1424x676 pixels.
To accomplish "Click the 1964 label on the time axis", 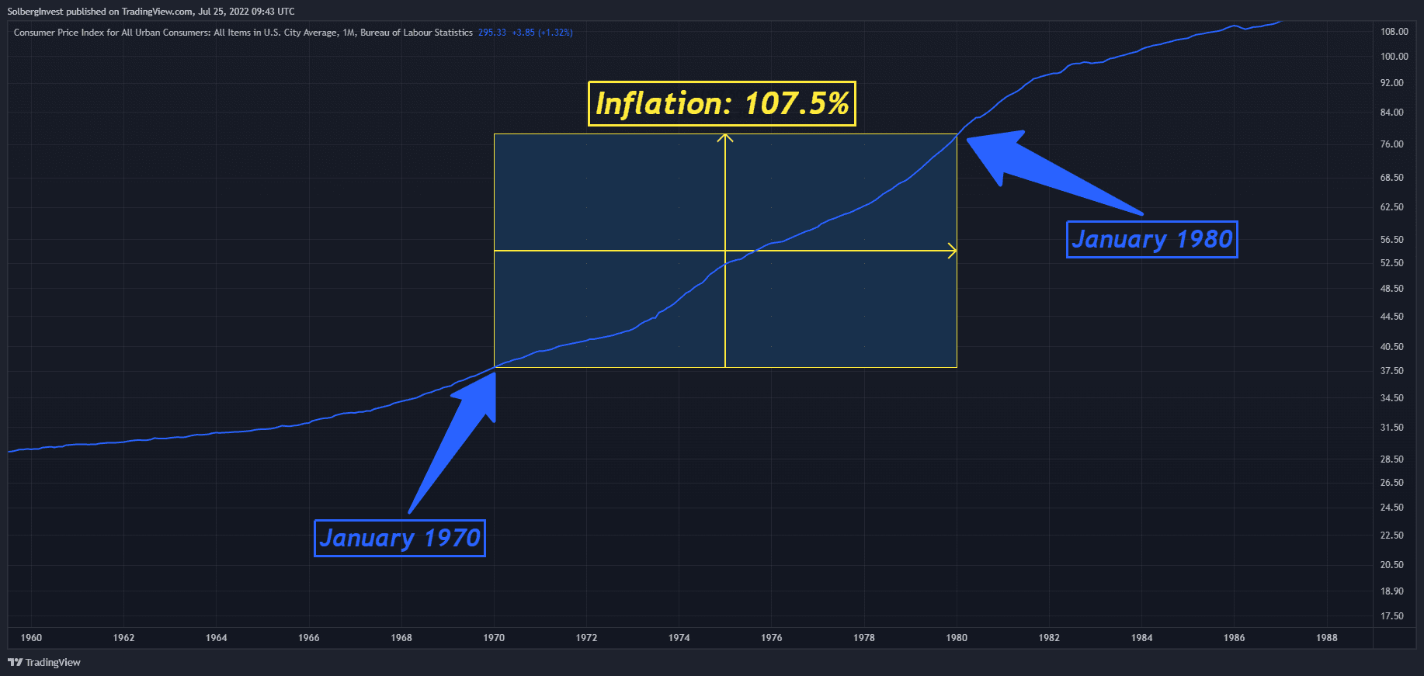I will (x=216, y=638).
